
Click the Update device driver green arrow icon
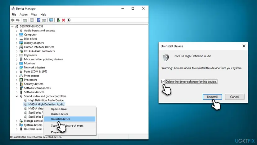click(x=58, y=20)
